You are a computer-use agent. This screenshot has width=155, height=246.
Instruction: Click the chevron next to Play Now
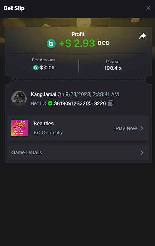(142, 128)
